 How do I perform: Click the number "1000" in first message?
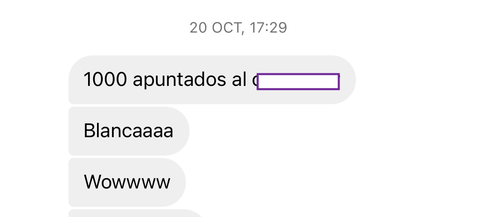pyautogui.click(x=105, y=80)
